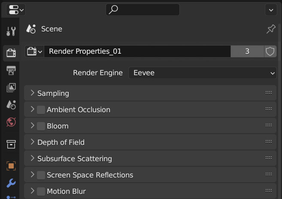Click the Ambient Occlusion panel drag grip
This screenshot has width=282, height=199.
tap(269, 109)
